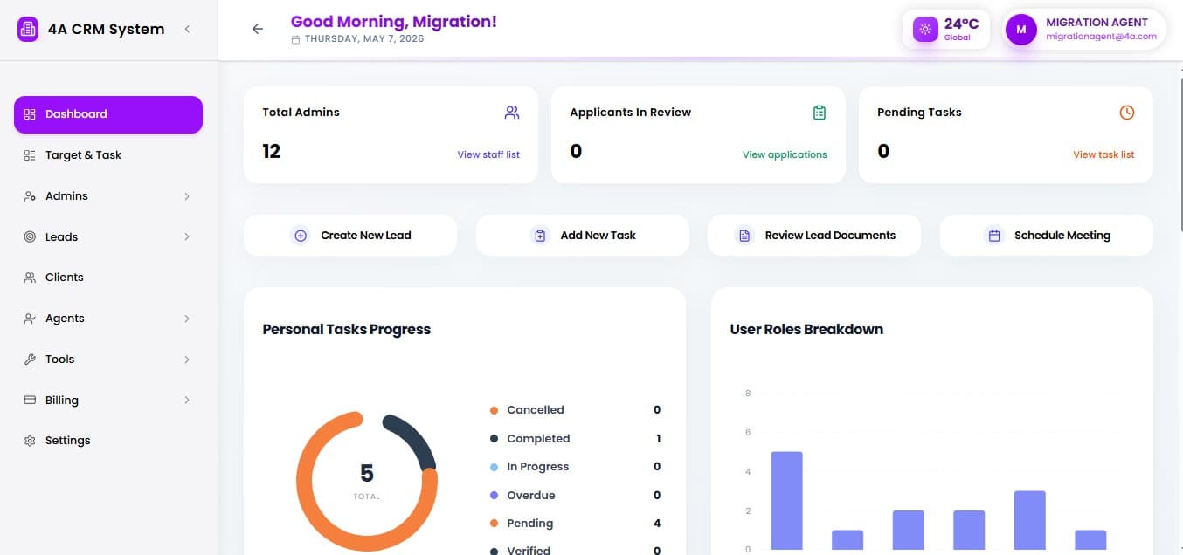Click the orange Pending legend dot
This screenshot has height=555, width=1183.
click(494, 524)
